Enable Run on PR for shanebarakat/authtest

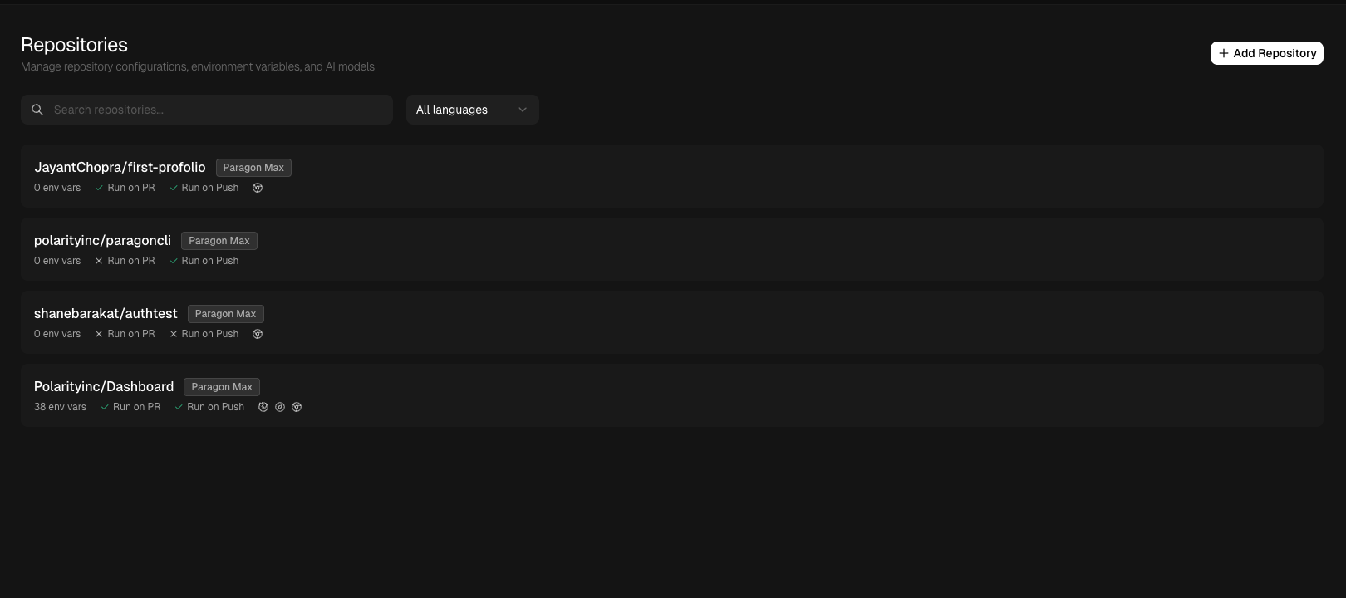point(125,334)
